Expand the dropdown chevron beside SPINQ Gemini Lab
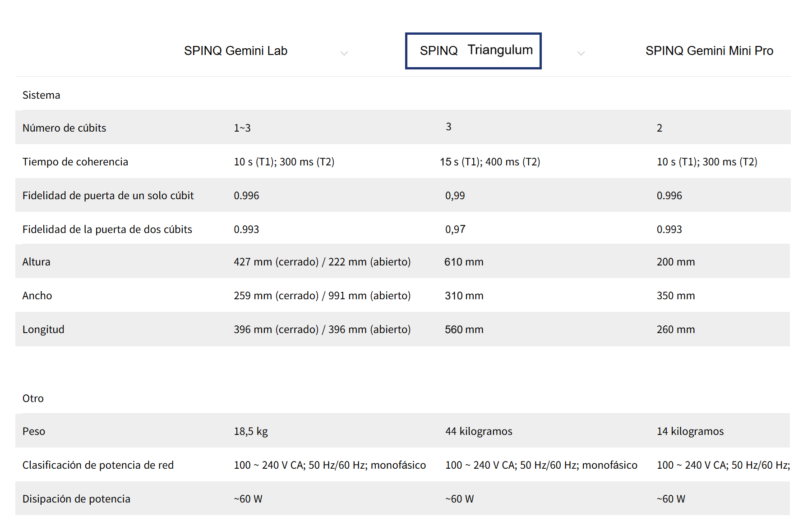803x530 pixels. click(x=344, y=53)
